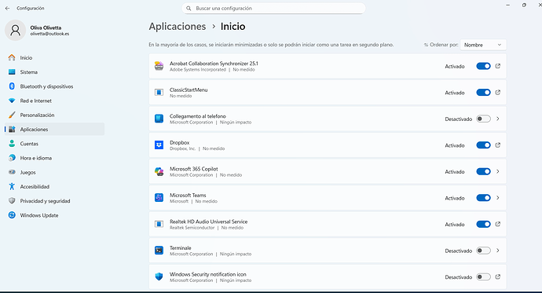The image size is (542, 293).
Task: Click the back arrow icon in Configuración
Action: pos(8,9)
